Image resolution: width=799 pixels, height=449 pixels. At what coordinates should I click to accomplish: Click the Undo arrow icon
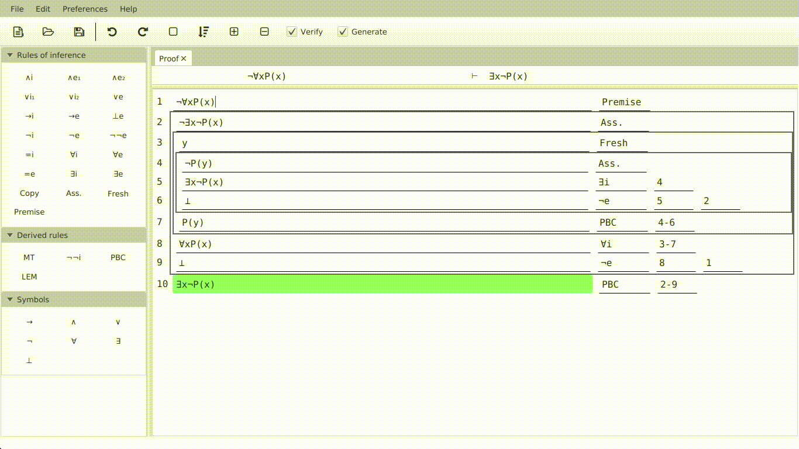(x=112, y=32)
